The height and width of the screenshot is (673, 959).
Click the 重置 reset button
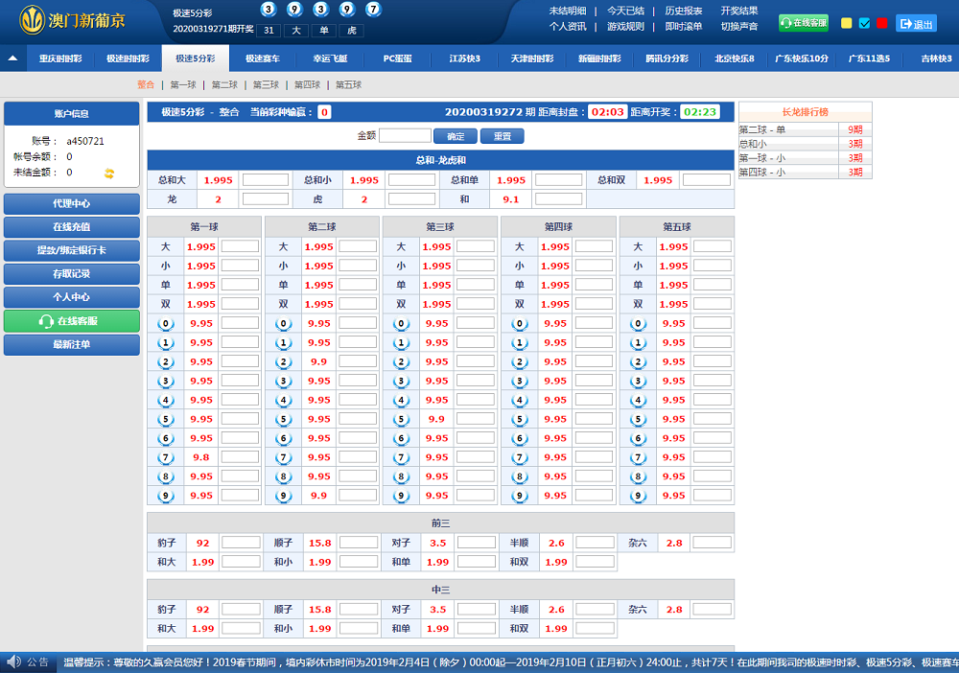coord(502,136)
